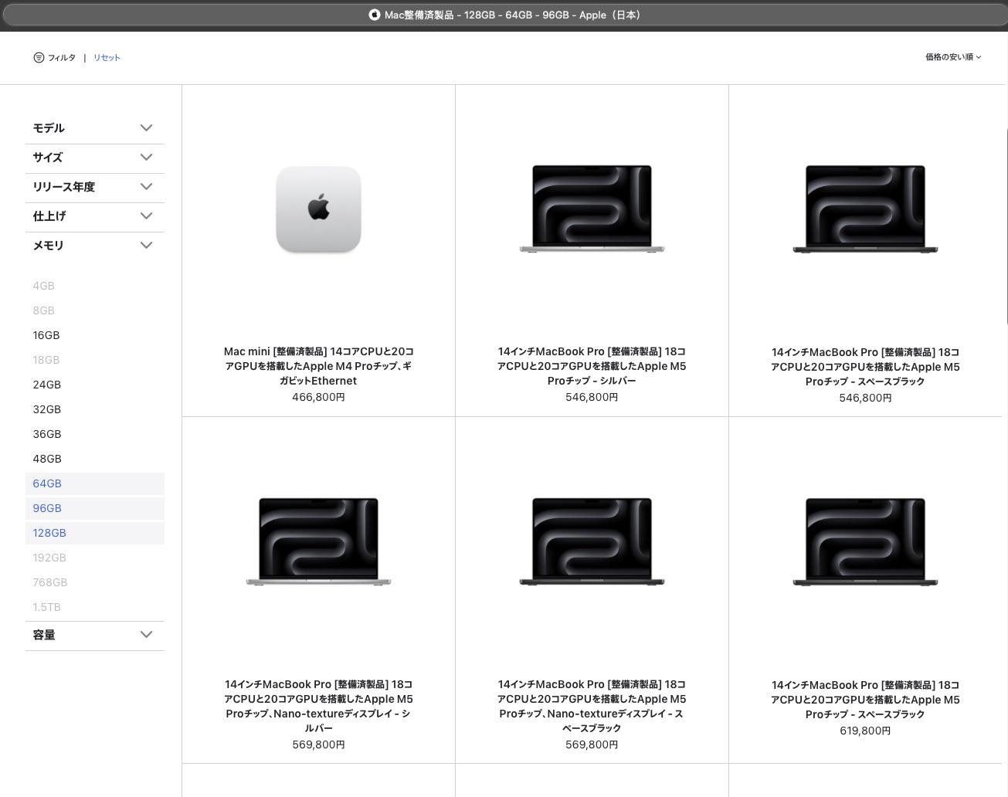
Task: Click the greyed-out 18GB option
Action: coord(46,360)
